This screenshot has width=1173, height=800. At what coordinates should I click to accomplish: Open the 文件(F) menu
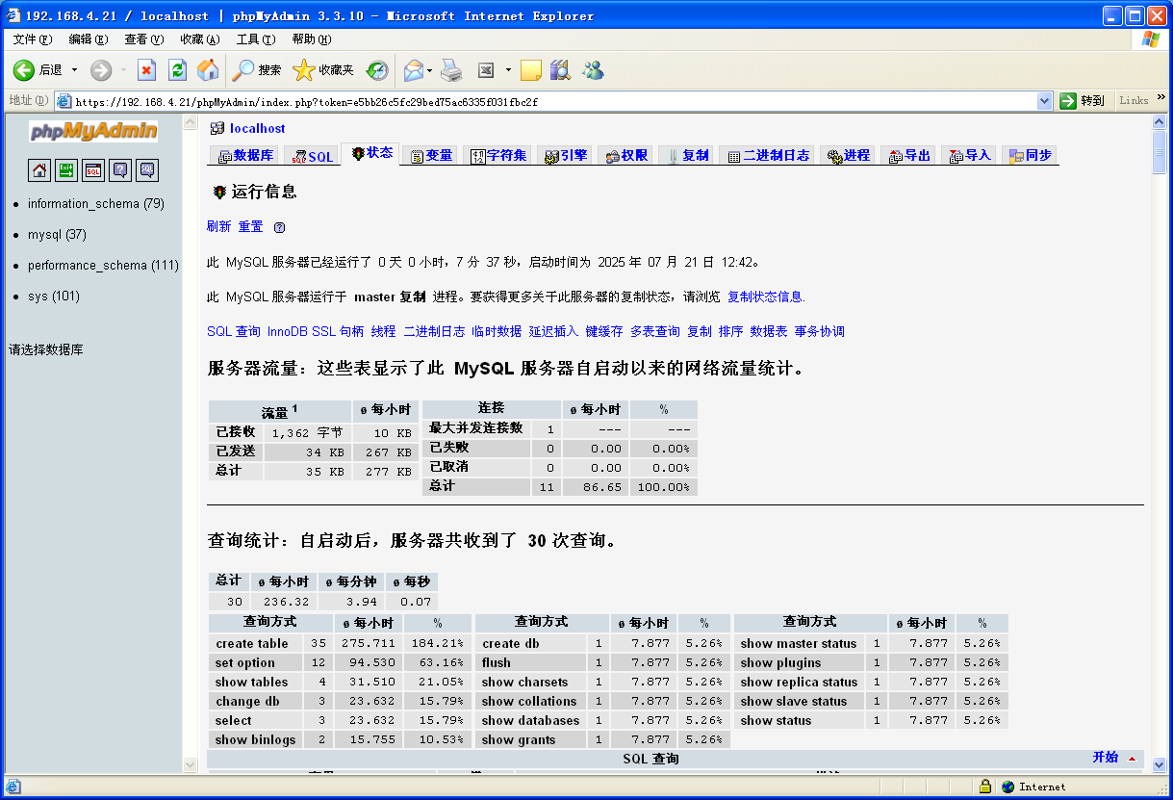click(x=33, y=39)
